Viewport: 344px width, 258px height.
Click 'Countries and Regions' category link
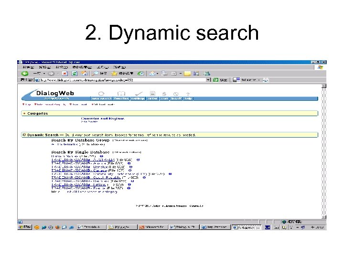[102, 118]
